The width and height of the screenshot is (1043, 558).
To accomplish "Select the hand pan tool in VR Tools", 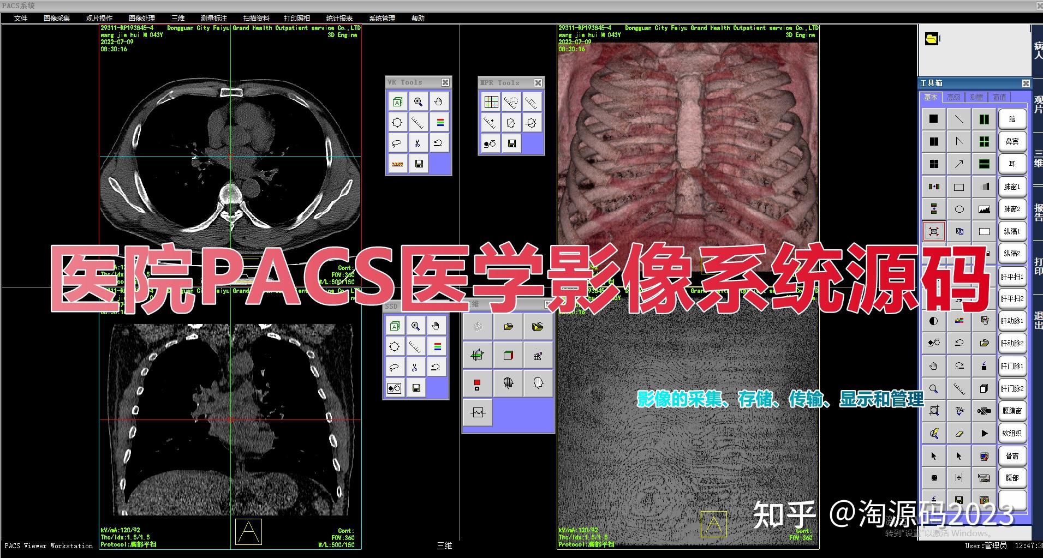I will click(x=439, y=101).
